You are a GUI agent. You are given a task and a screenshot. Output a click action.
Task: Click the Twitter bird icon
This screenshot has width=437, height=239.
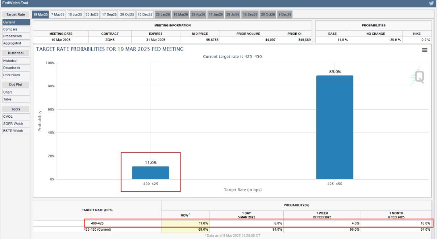pyautogui.click(x=431, y=4)
